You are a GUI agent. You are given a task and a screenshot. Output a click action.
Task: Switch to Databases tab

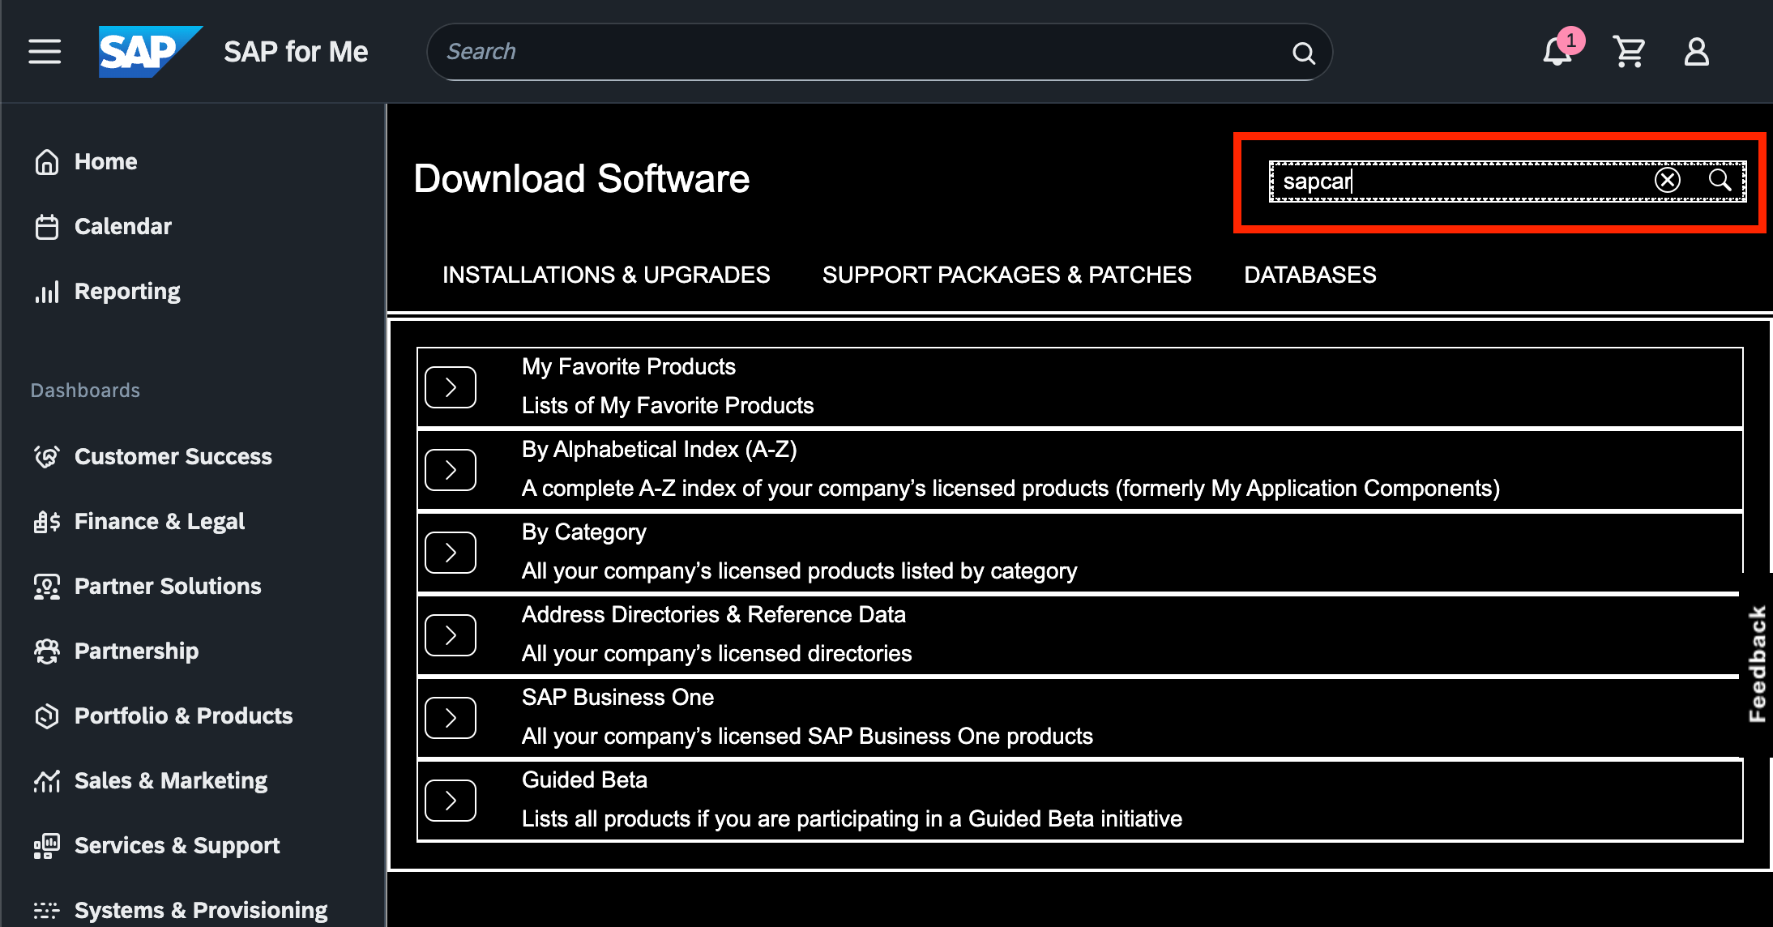tap(1309, 275)
